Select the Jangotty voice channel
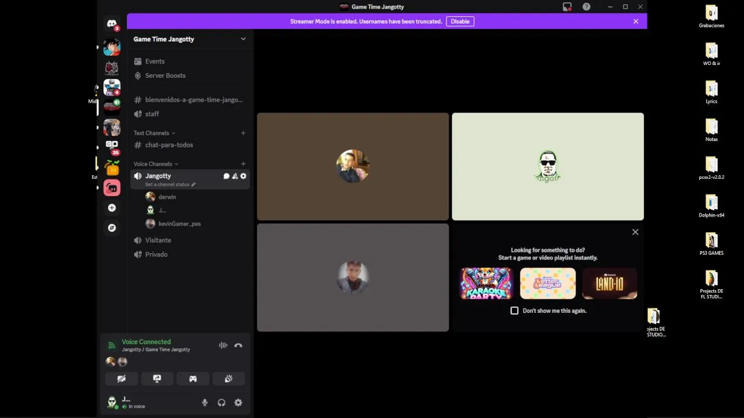 pyautogui.click(x=158, y=176)
